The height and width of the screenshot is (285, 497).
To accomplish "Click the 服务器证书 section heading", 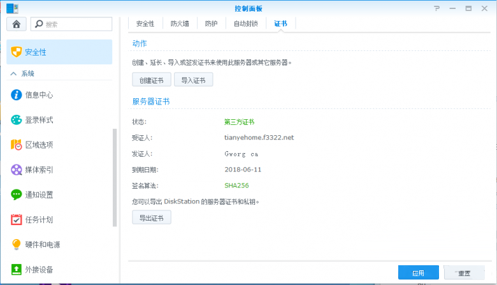I will [x=151, y=101].
